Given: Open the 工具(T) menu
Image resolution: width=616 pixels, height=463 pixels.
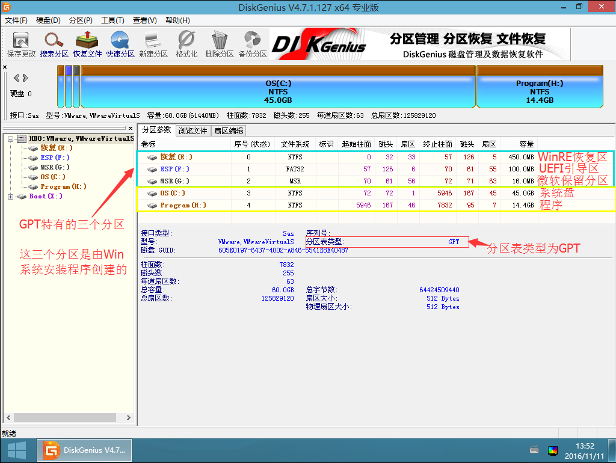Looking at the screenshot, I should pyautogui.click(x=112, y=20).
